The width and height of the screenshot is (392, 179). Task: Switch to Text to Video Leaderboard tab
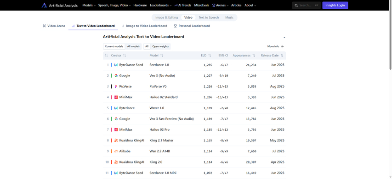93,26
